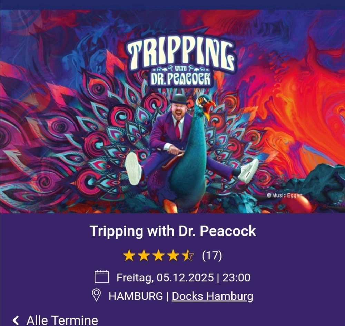Select the first gold rating star
The width and height of the screenshot is (345, 326).
(129, 256)
